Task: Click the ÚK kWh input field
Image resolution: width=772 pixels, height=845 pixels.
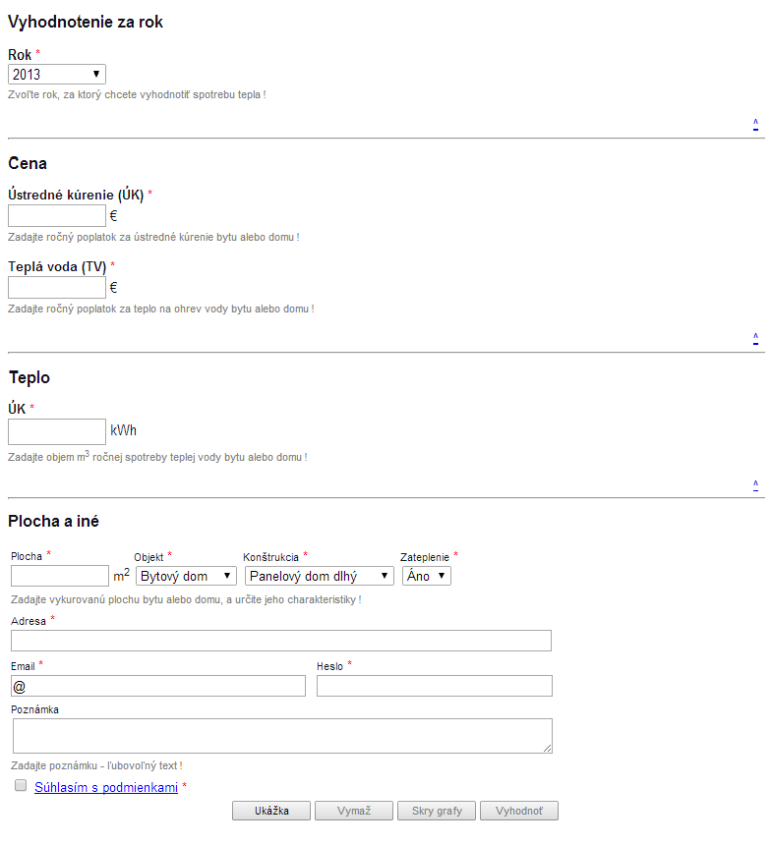Action: [57, 431]
